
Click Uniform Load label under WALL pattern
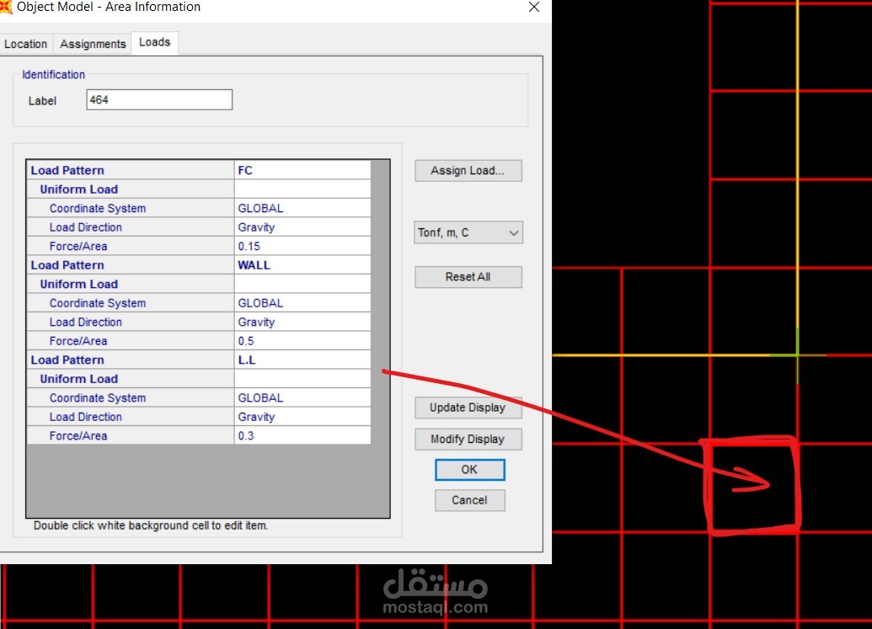79,284
